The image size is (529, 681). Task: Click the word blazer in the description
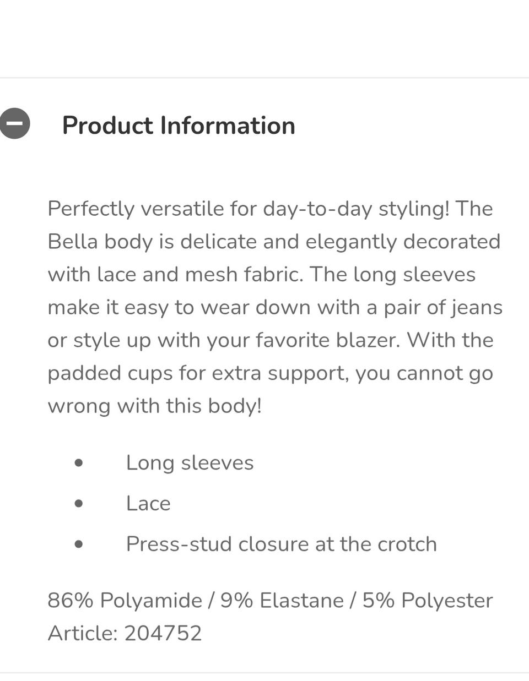[366, 340]
